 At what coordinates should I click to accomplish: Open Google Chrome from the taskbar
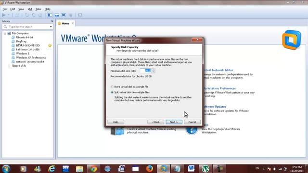click(x=93, y=169)
